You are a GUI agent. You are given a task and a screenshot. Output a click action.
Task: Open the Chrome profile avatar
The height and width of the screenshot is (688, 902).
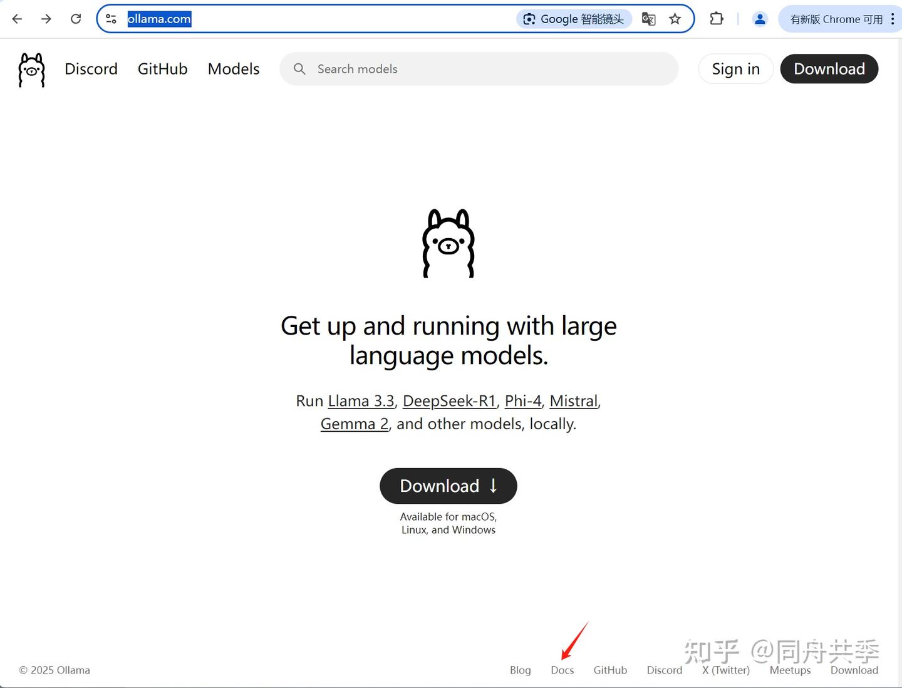point(760,19)
